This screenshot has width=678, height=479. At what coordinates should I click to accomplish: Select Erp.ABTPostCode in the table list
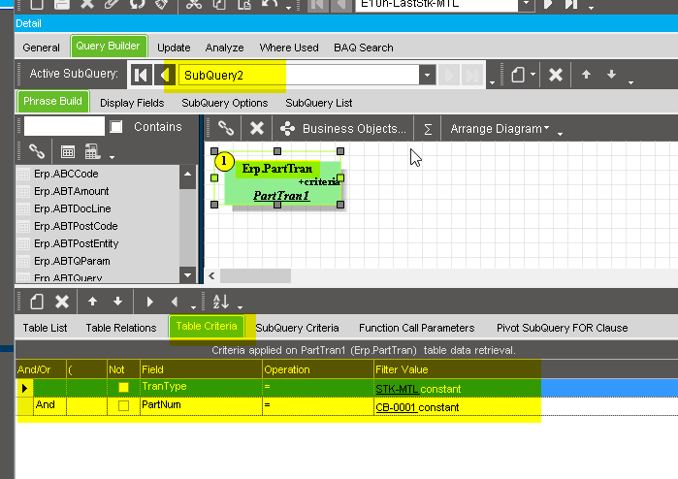pyautogui.click(x=76, y=226)
